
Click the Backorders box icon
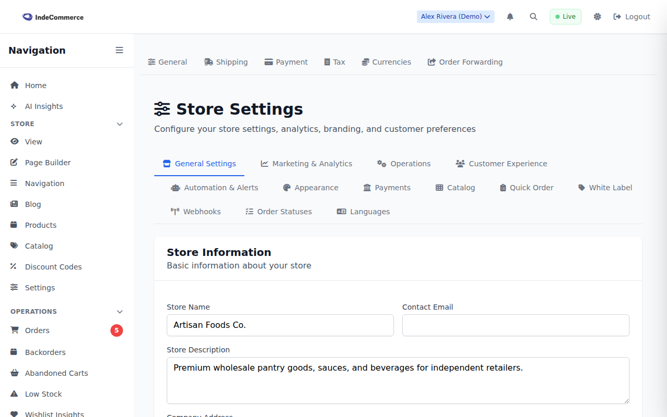click(x=14, y=352)
